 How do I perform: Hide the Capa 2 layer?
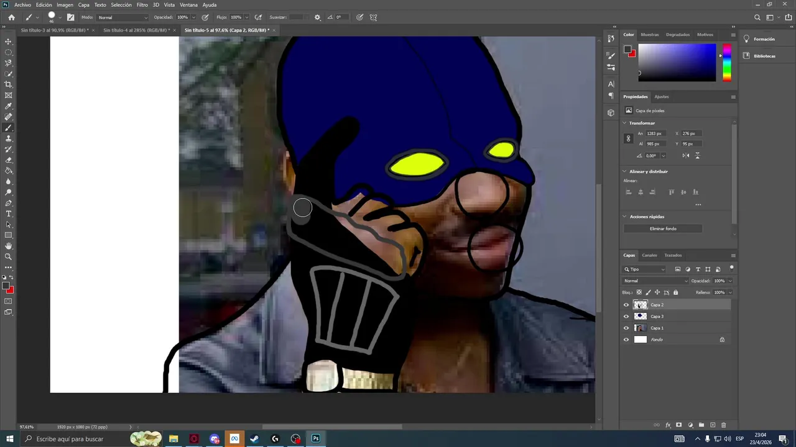coord(626,305)
